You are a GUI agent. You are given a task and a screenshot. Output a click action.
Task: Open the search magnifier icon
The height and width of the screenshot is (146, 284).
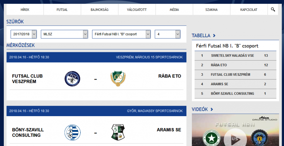[273, 10]
